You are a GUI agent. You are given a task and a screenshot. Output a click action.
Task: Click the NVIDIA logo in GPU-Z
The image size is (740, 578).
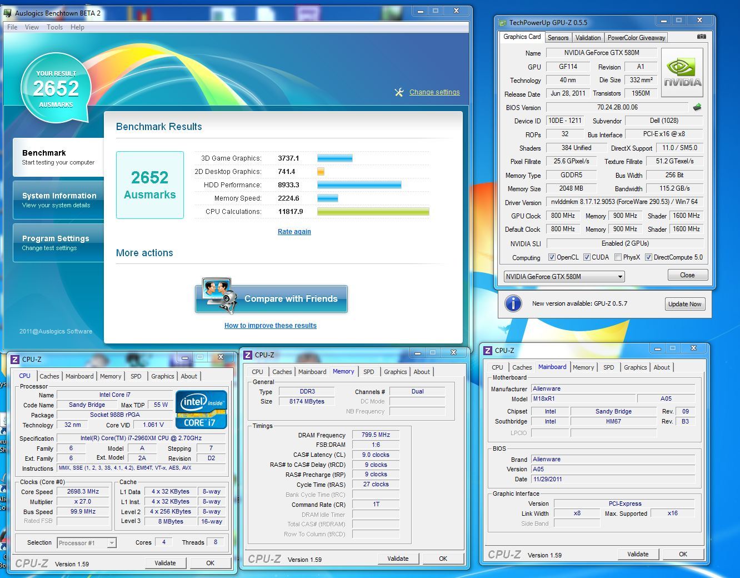(682, 73)
